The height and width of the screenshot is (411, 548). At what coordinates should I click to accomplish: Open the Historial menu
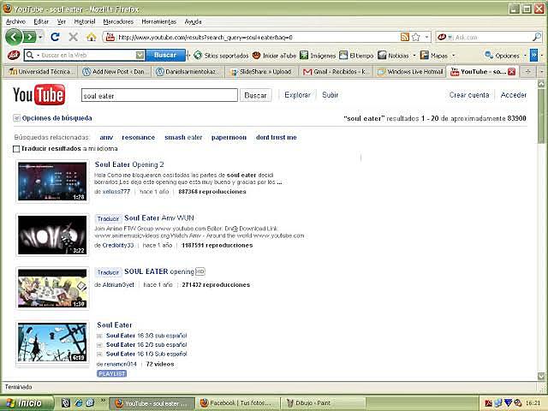[x=85, y=21]
